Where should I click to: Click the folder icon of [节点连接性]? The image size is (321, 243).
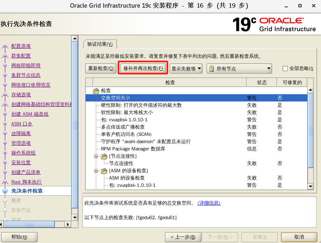[x=104, y=156]
